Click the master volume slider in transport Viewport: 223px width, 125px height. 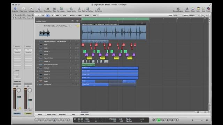coord(199,120)
